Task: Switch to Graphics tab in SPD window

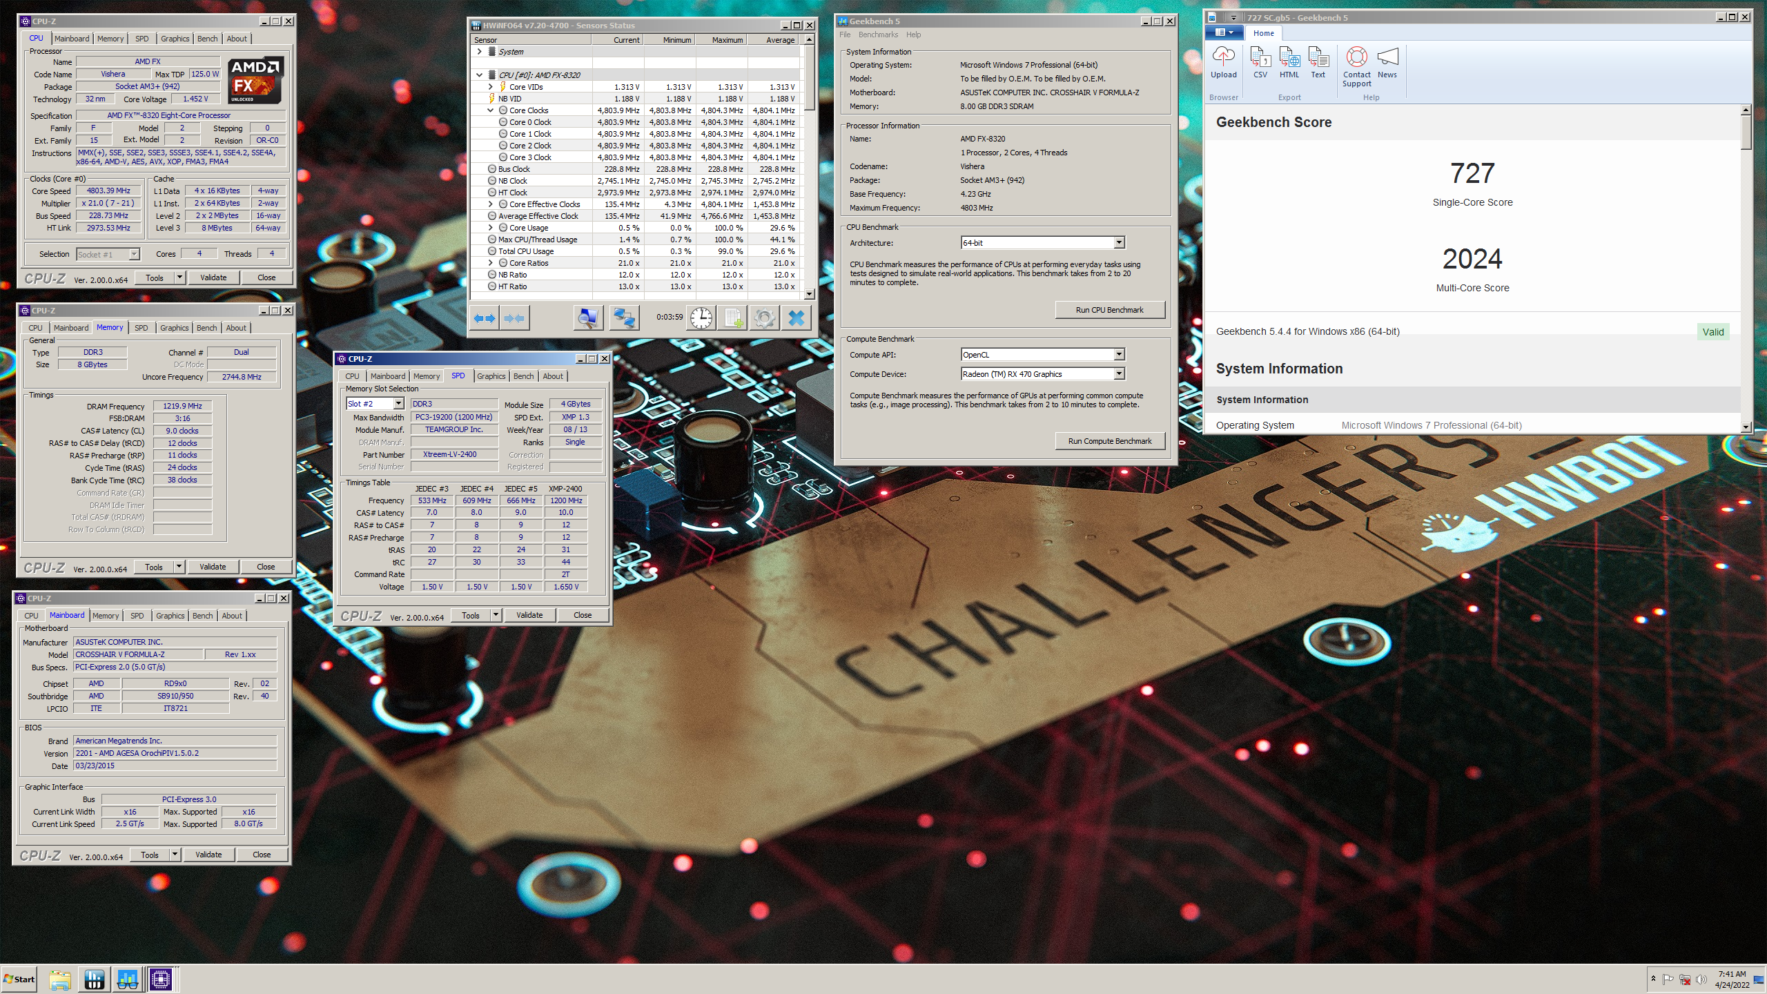Action: pos(491,376)
